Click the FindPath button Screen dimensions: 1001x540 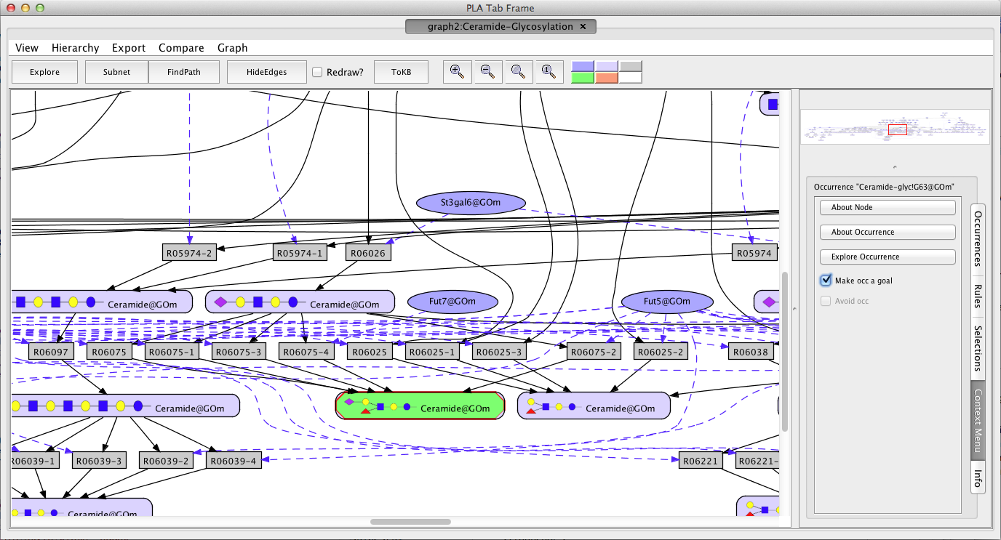[x=184, y=72]
